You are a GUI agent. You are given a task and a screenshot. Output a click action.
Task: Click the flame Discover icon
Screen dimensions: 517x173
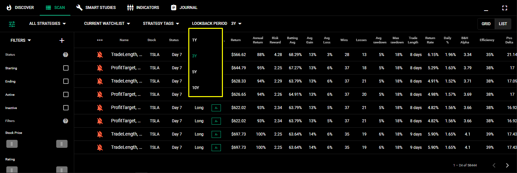pos(9,7)
